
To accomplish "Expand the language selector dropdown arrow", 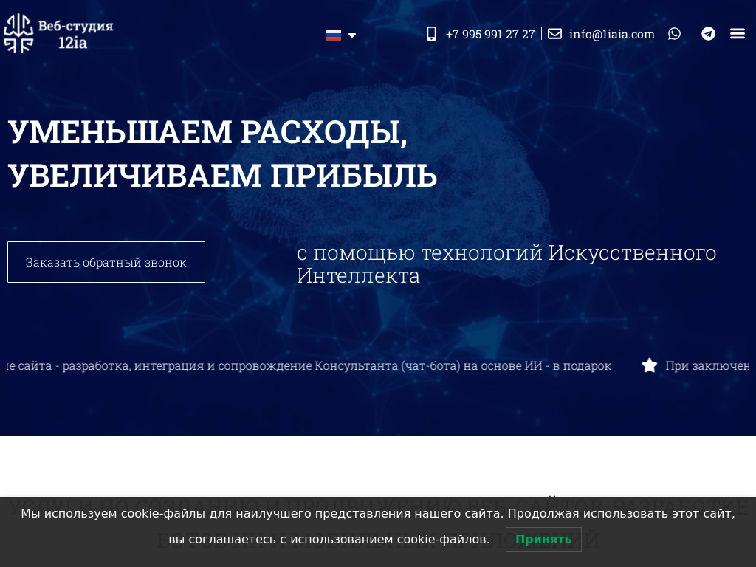I will click(x=352, y=35).
